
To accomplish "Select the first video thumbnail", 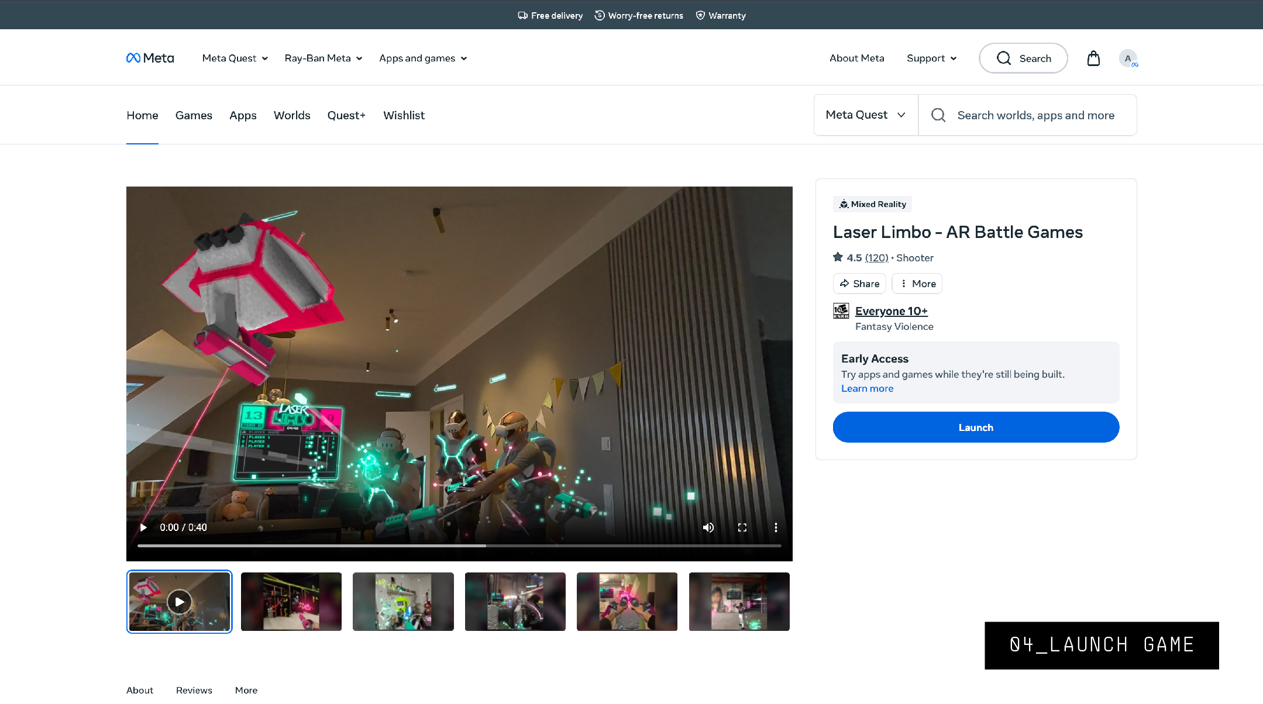I will click(x=179, y=602).
